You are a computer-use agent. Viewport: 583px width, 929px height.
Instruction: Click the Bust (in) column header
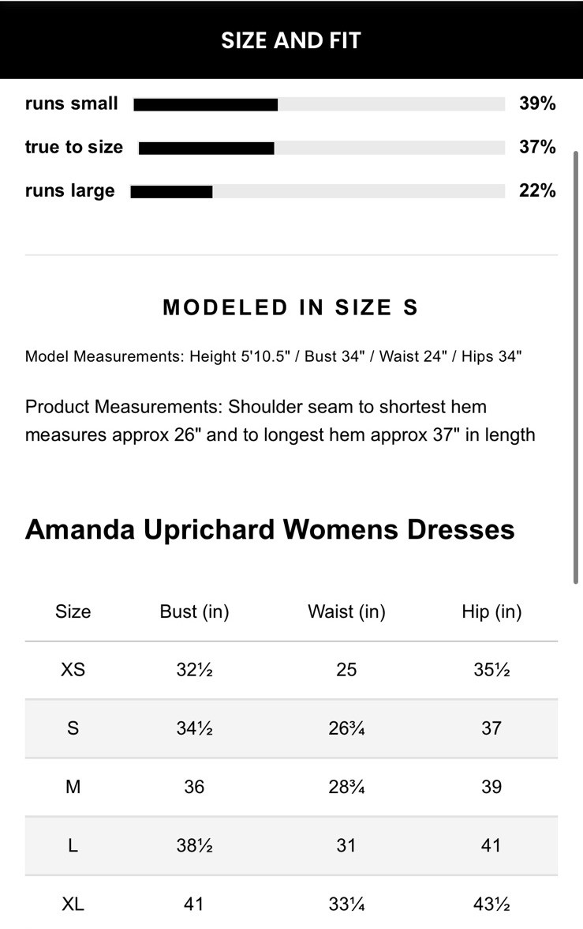pyautogui.click(x=194, y=611)
